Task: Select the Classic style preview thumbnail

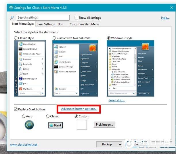Action: point(30,68)
